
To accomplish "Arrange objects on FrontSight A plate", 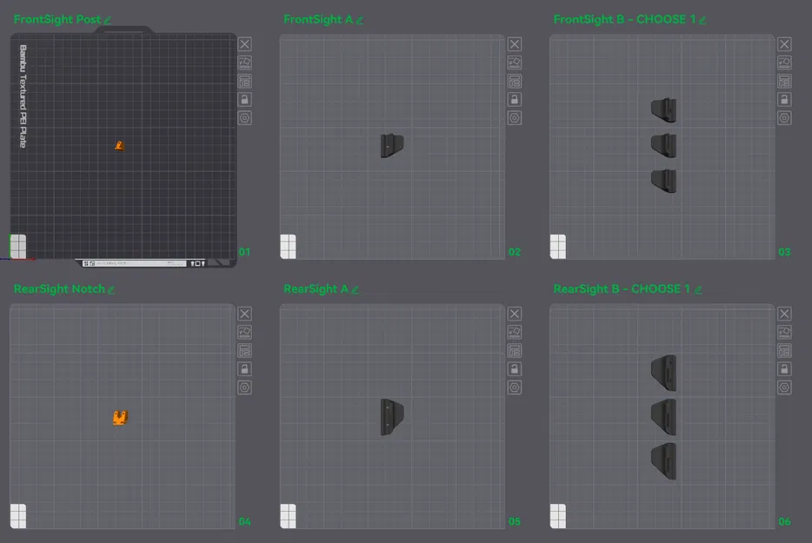I will tap(515, 82).
